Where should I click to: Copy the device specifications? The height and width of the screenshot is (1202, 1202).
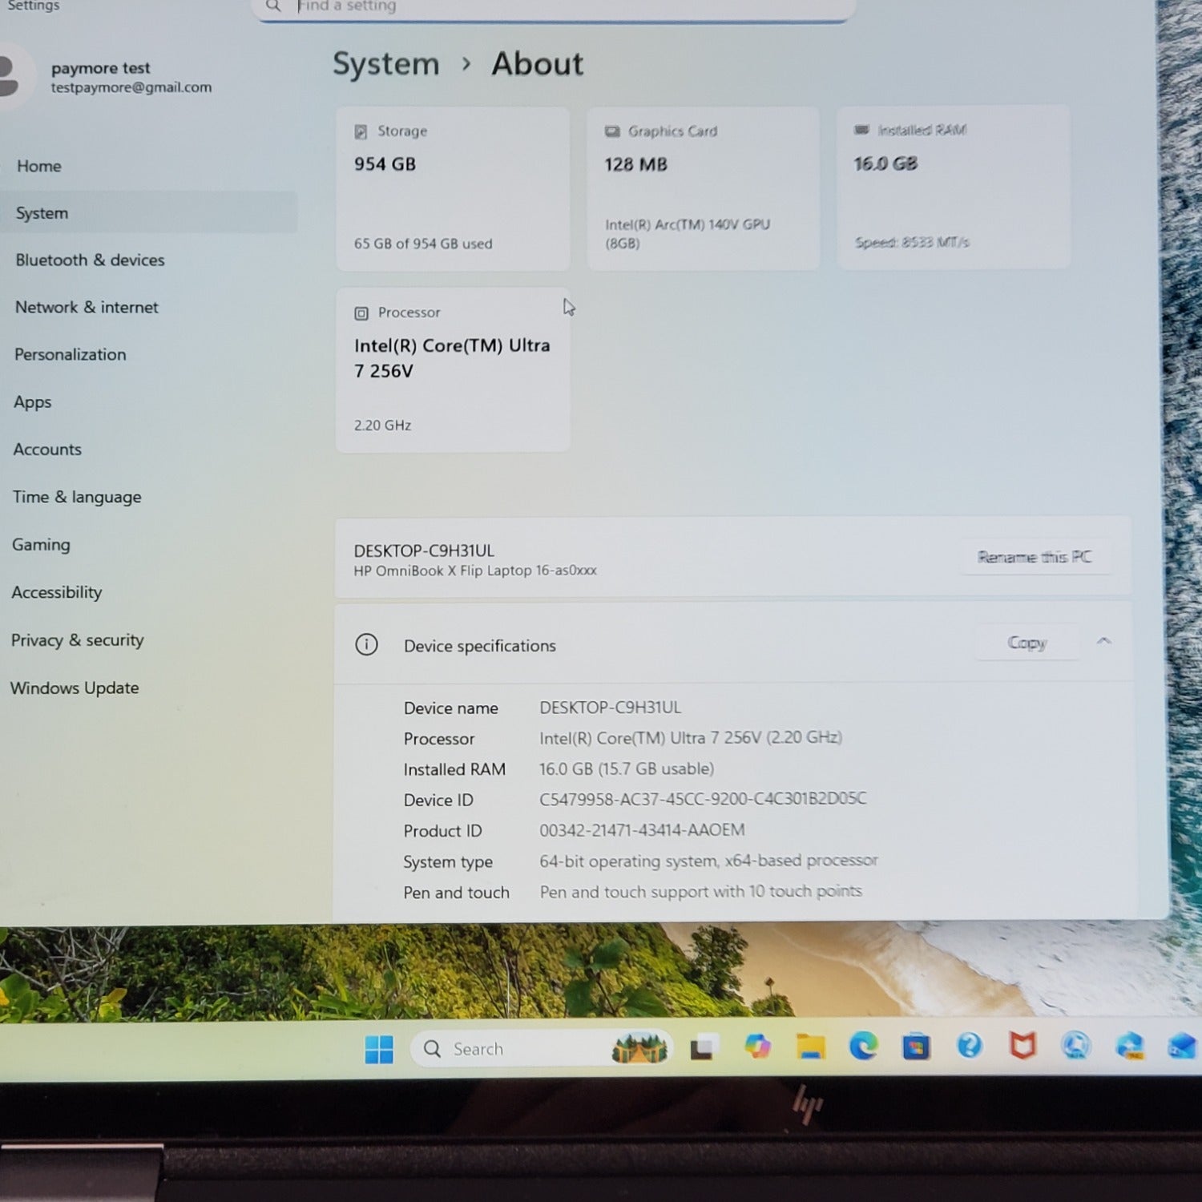coord(1027,643)
